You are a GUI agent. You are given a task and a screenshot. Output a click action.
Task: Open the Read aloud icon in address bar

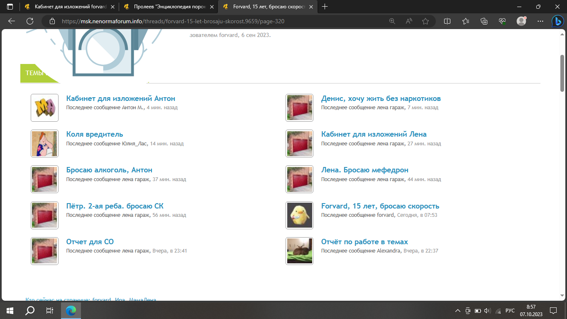click(409, 21)
